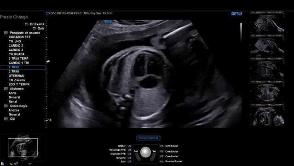Click the highlighted 2 TRIM preset
This screenshot has height=166, width=294.
coord(23,67)
